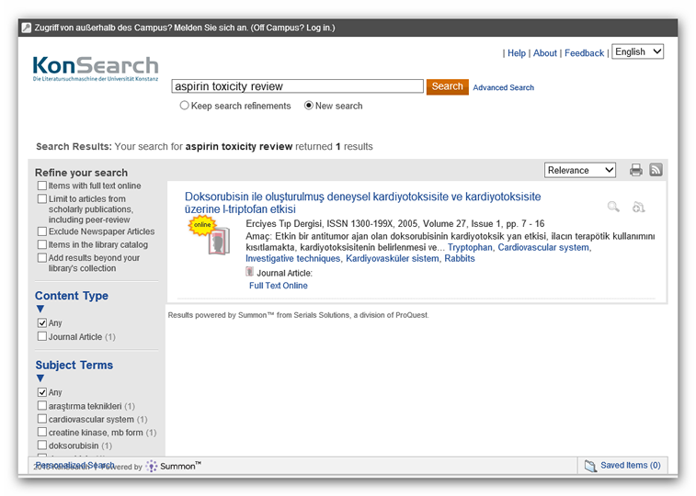Screen dimensions: 696x496
Task: Click the KonSearch logo
Action: [x=95, y=69]
